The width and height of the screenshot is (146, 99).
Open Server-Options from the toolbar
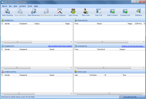point(59,12)
